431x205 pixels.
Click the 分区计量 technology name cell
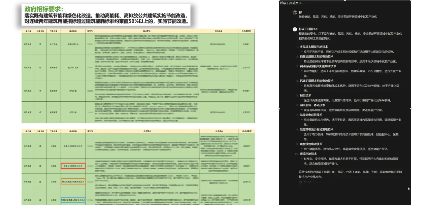tap(73, 112)
